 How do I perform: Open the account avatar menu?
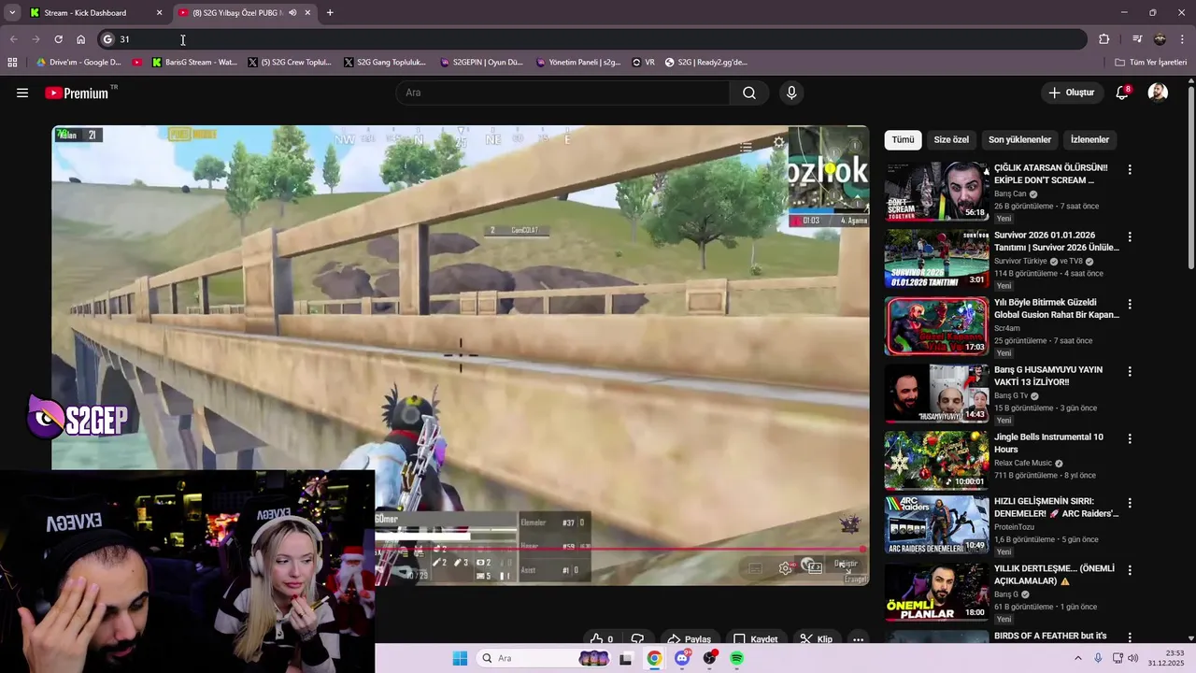(1158, 93)
